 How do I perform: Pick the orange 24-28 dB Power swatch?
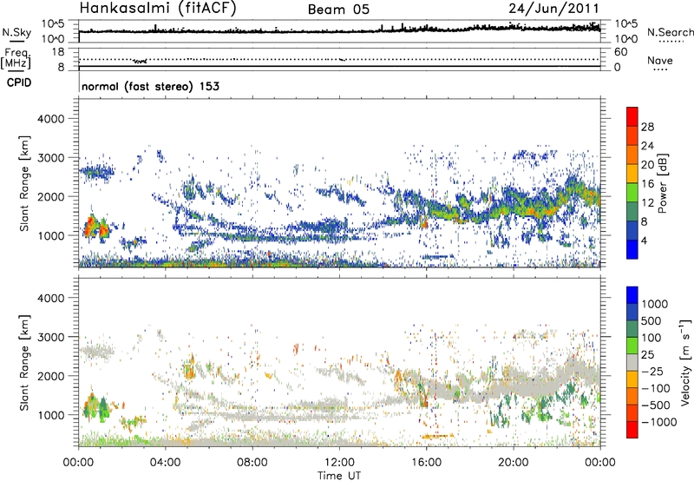tap(632, 135)
